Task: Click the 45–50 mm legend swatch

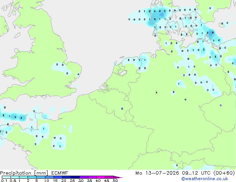Action: 109,177
